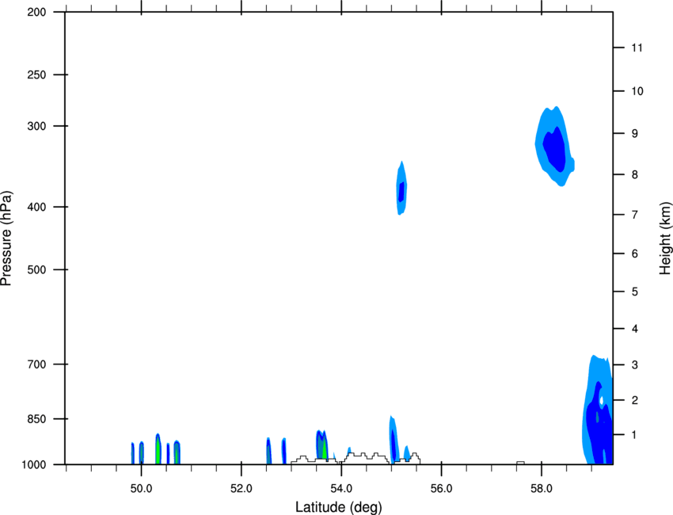The height and width of the screenshot is (515, 673).
Task: Pick the 6 km height label
Action: click(x=635, y=254)
